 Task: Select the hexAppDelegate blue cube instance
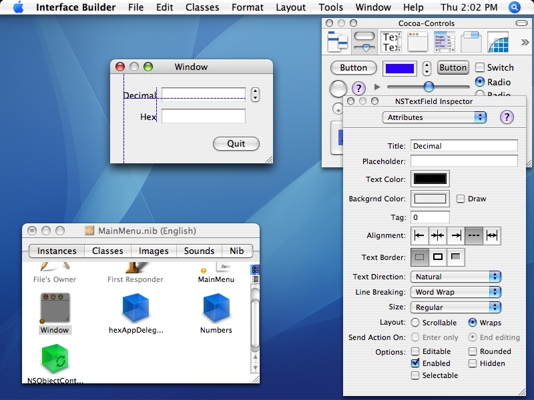pos(136,308)
